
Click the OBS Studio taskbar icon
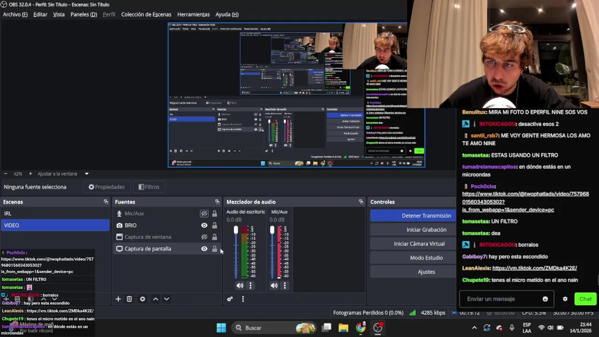coord(378,328)
